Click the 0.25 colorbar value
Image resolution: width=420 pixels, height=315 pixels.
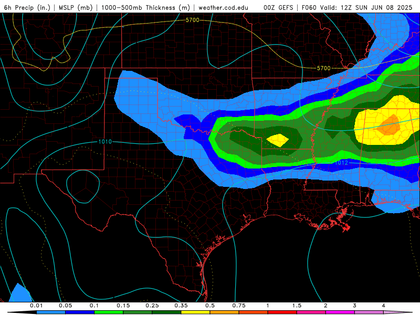tap(152, 306)
